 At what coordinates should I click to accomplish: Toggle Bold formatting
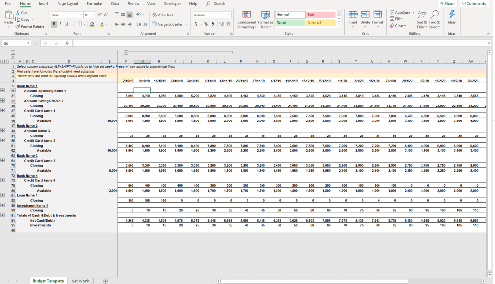tap(55, 24)
